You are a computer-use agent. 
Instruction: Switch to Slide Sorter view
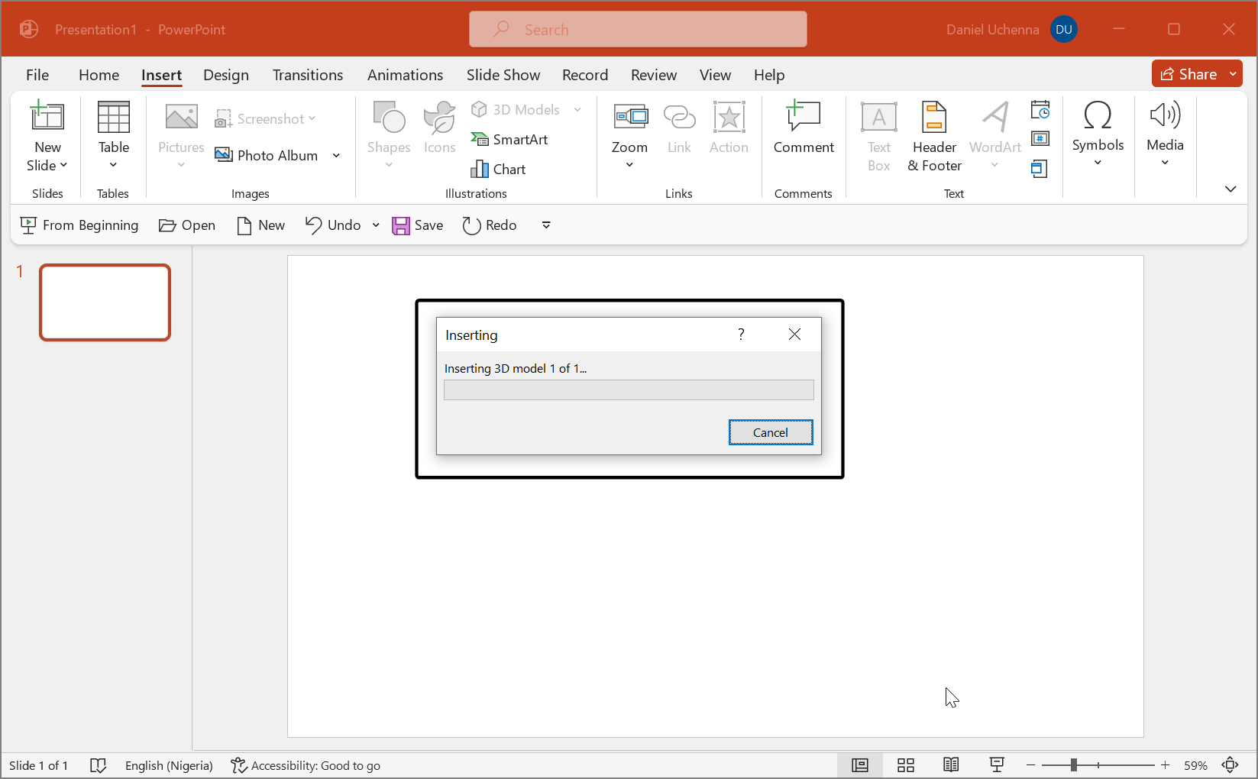point(906,765)
